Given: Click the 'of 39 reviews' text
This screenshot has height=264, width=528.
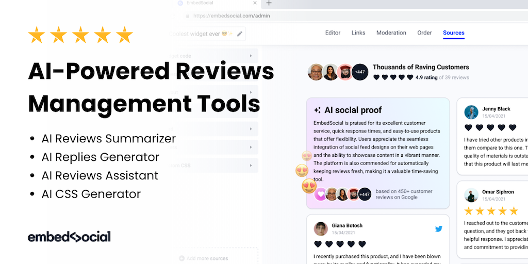Looking at the screenshot, I should click(x=454, y=77).
